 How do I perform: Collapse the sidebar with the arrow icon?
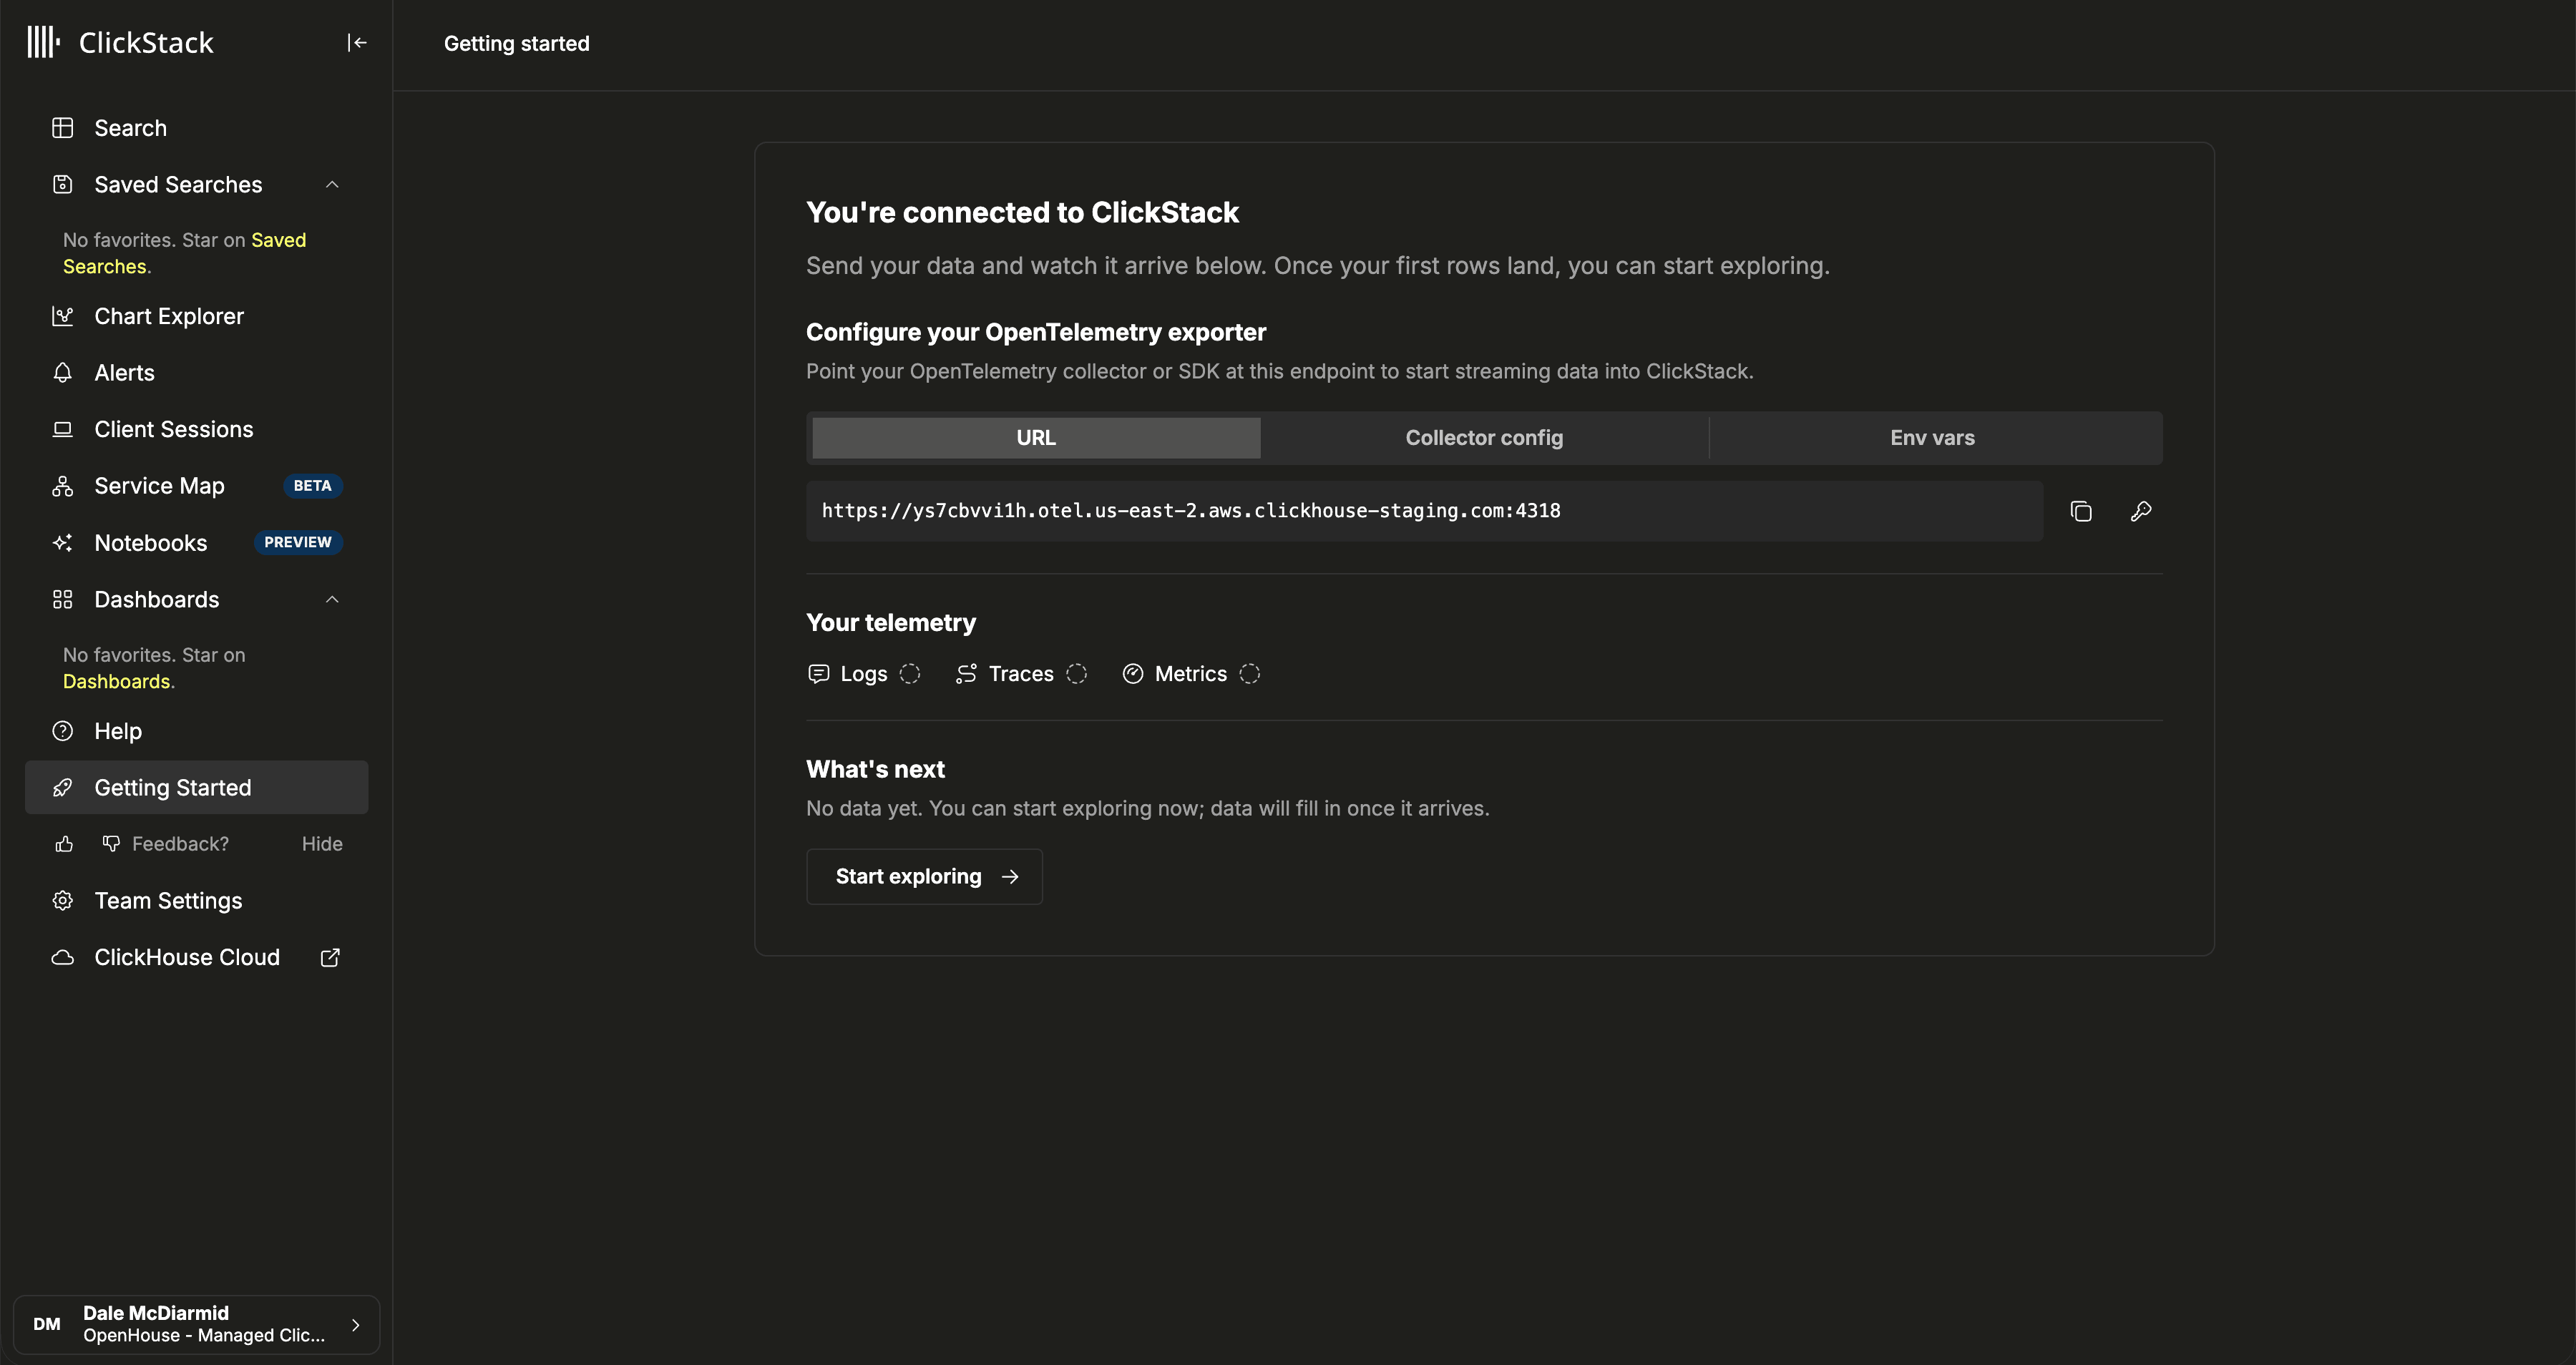point(357,42)
